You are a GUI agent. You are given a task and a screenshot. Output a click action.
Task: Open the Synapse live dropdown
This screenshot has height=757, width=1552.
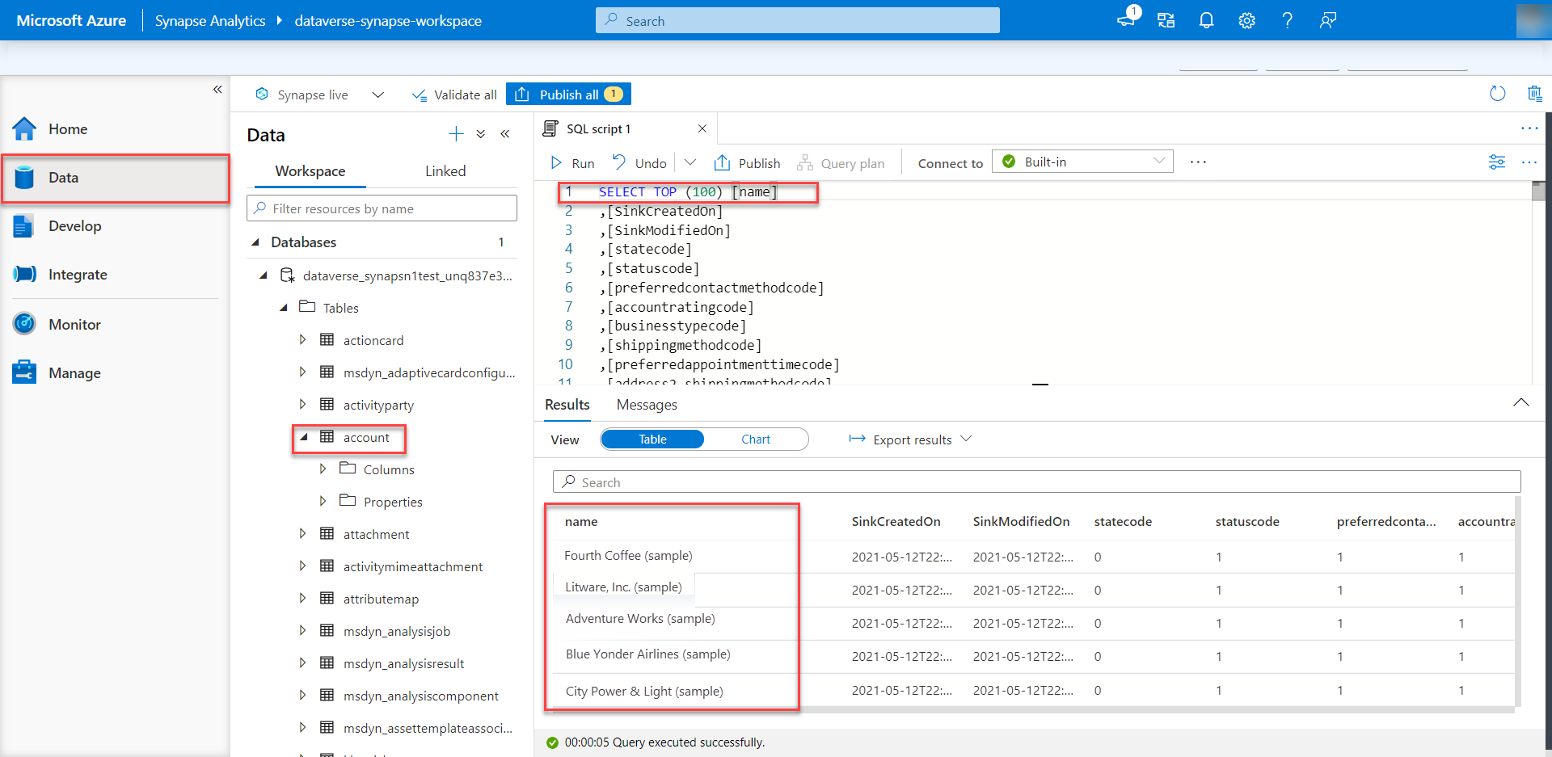click(x=377, y=94)
